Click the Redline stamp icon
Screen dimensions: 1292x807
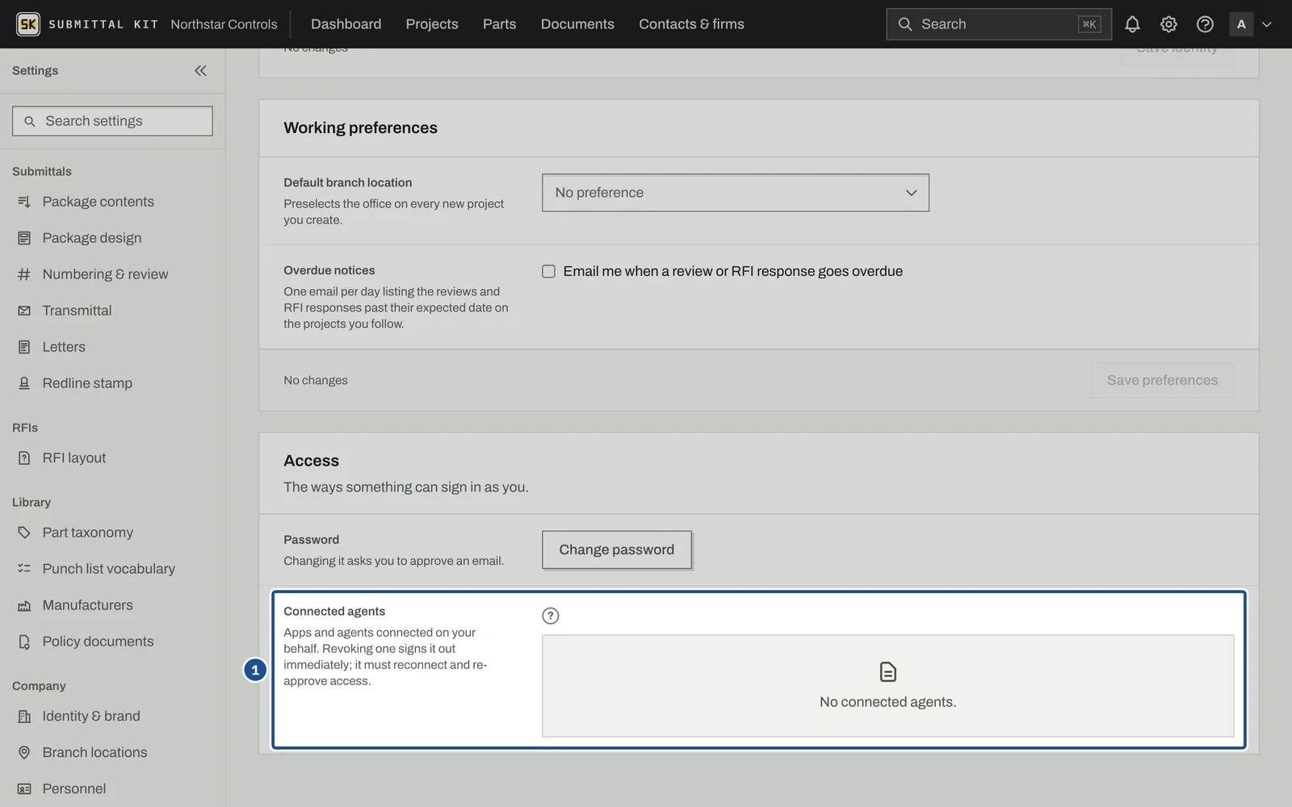tap(24, 383)
